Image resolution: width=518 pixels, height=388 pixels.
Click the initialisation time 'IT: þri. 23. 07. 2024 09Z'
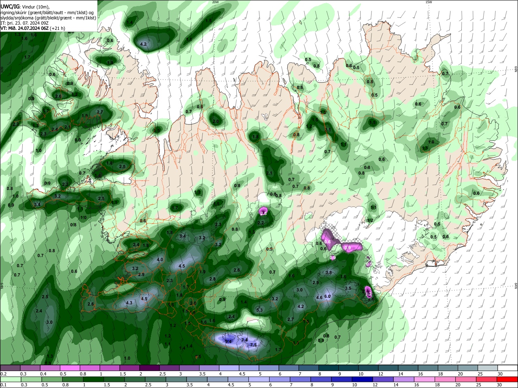click(x=24, y=23)
